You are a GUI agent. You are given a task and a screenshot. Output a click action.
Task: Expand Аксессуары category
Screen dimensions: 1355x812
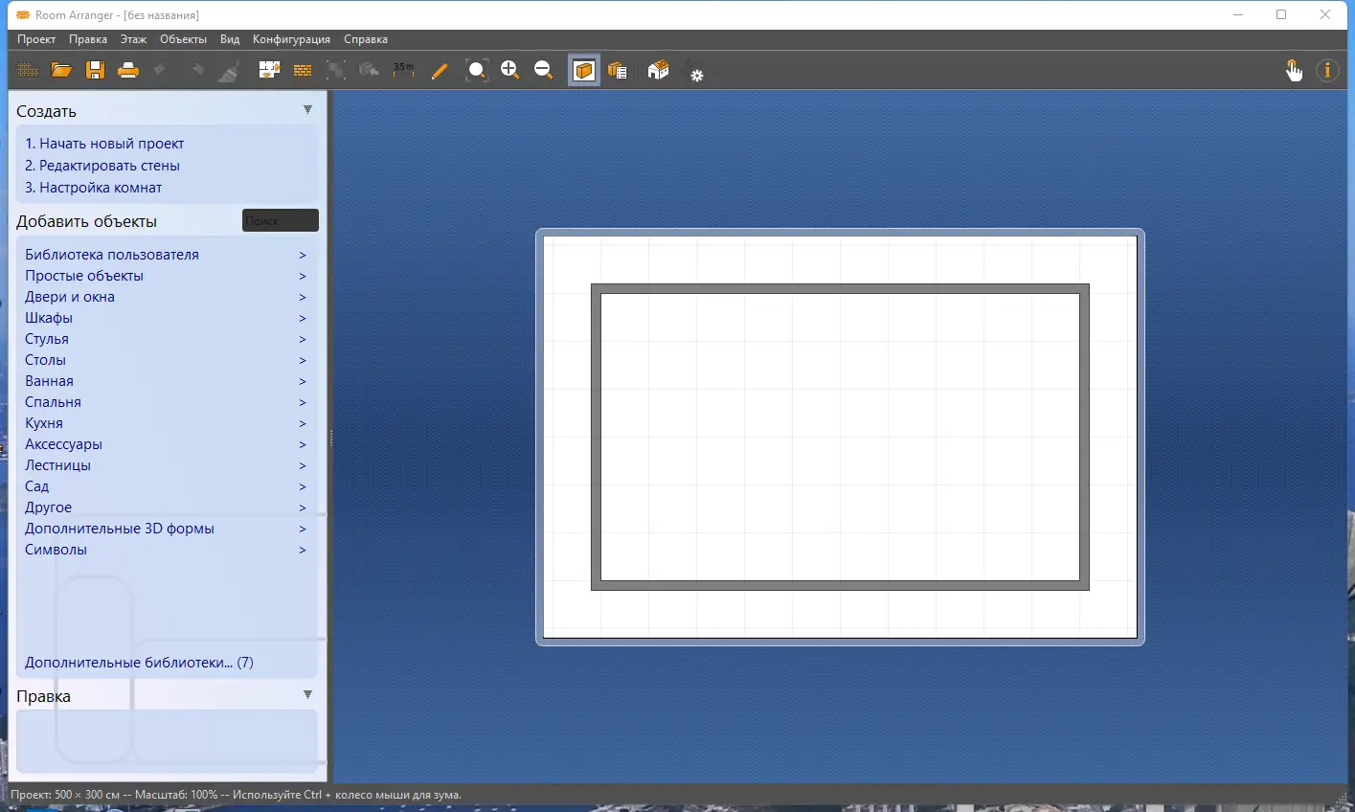[166, 444]
